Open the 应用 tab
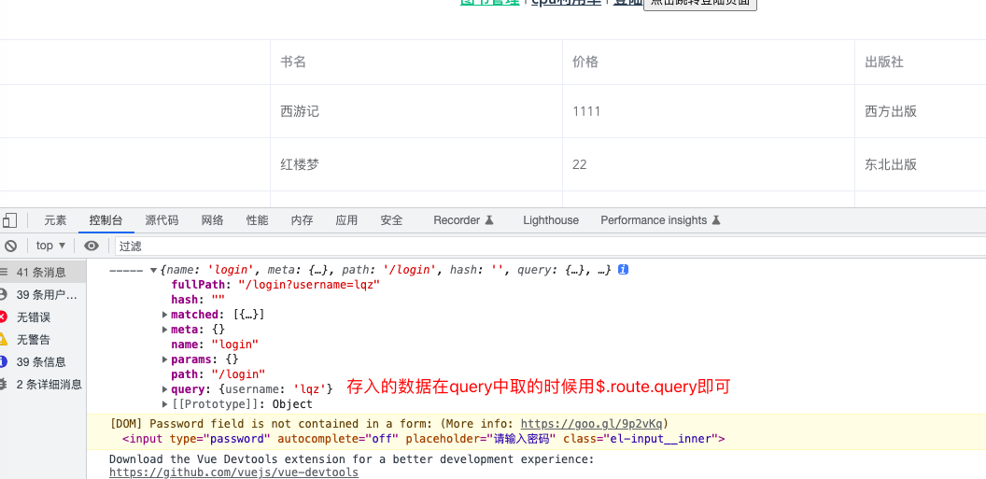Image resolution: width=986 pixels, height=479 pixels. tap(346, 220)
